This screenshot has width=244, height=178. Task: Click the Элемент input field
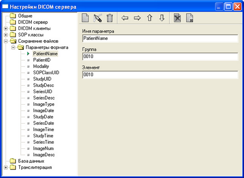[x=160, y=75]
